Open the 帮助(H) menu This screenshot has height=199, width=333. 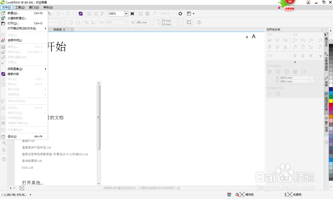48,7
